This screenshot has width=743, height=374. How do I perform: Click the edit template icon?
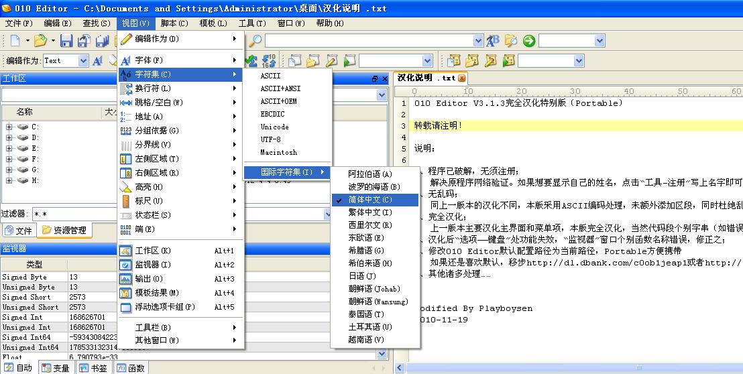pos(490,60)
